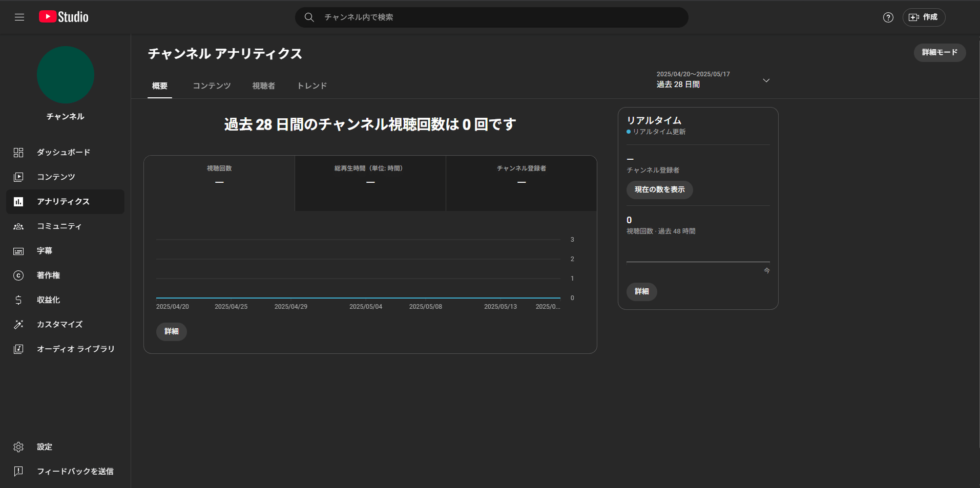Click the help (?) icon in header
This screenshot has height=488, width=980.
click(888, 17)
